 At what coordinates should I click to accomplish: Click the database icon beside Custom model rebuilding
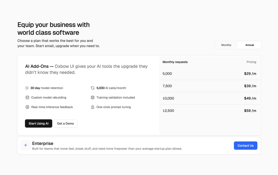[x=27, y=98]
